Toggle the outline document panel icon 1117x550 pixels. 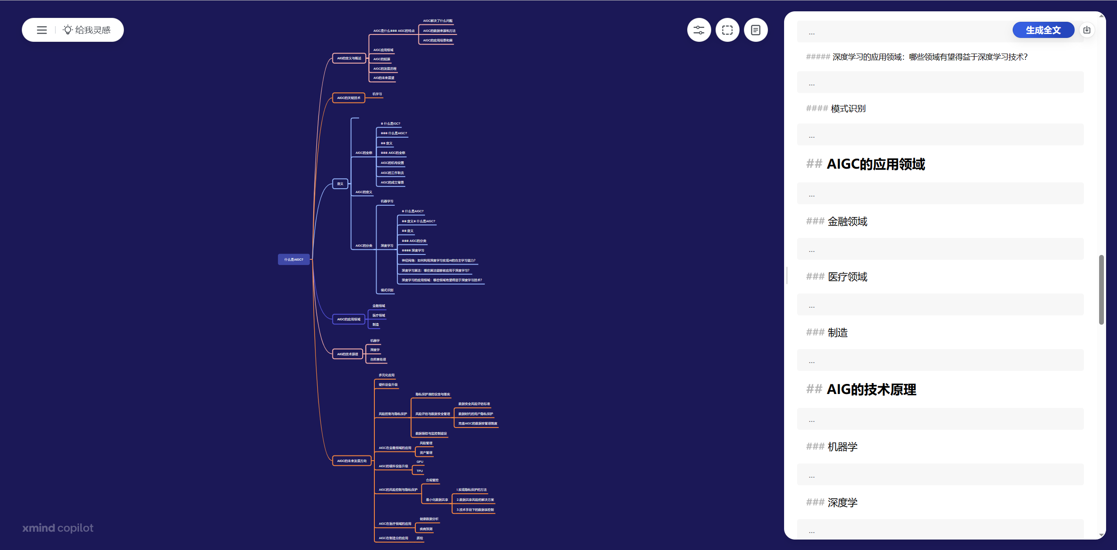tap(755, 30)
